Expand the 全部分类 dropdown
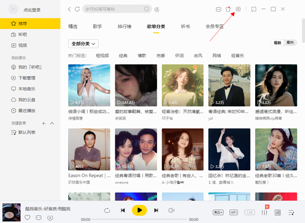This screenshot has width=305, height=223. click(x=83, y=44)
